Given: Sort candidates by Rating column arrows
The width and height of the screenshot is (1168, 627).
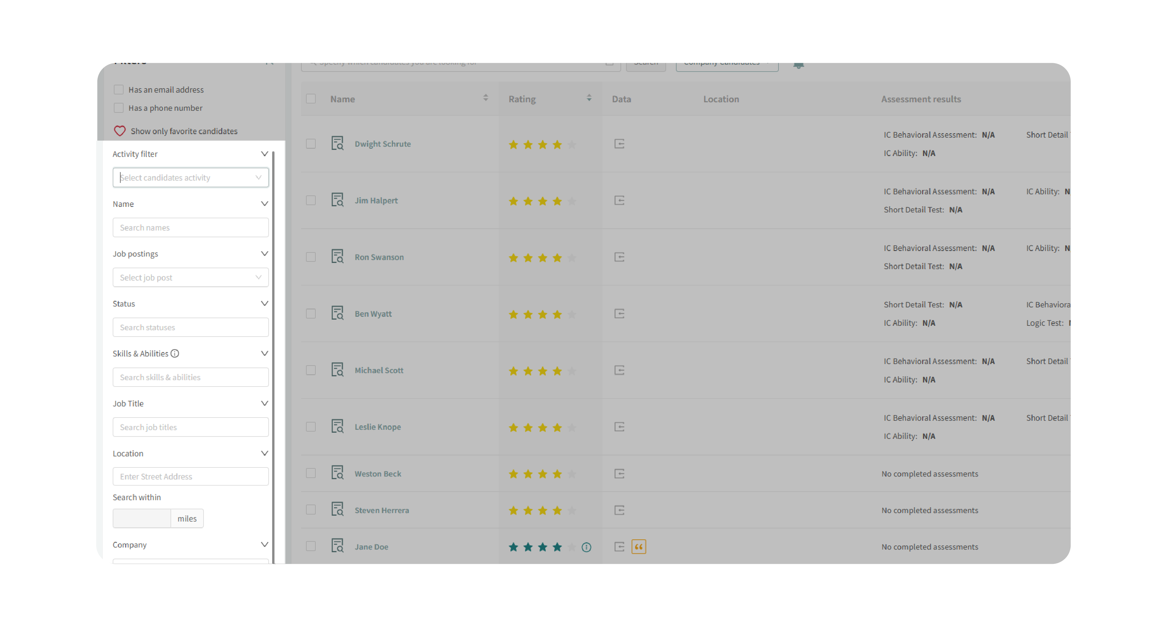Looking at the screenshot, I should pyautogui.click(x=589, y=98).
